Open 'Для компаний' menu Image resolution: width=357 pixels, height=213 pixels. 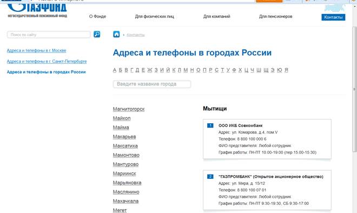pos(216,16)
